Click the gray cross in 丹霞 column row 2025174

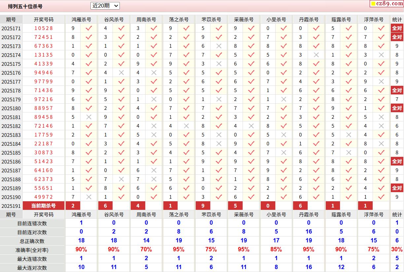[316, 55]
